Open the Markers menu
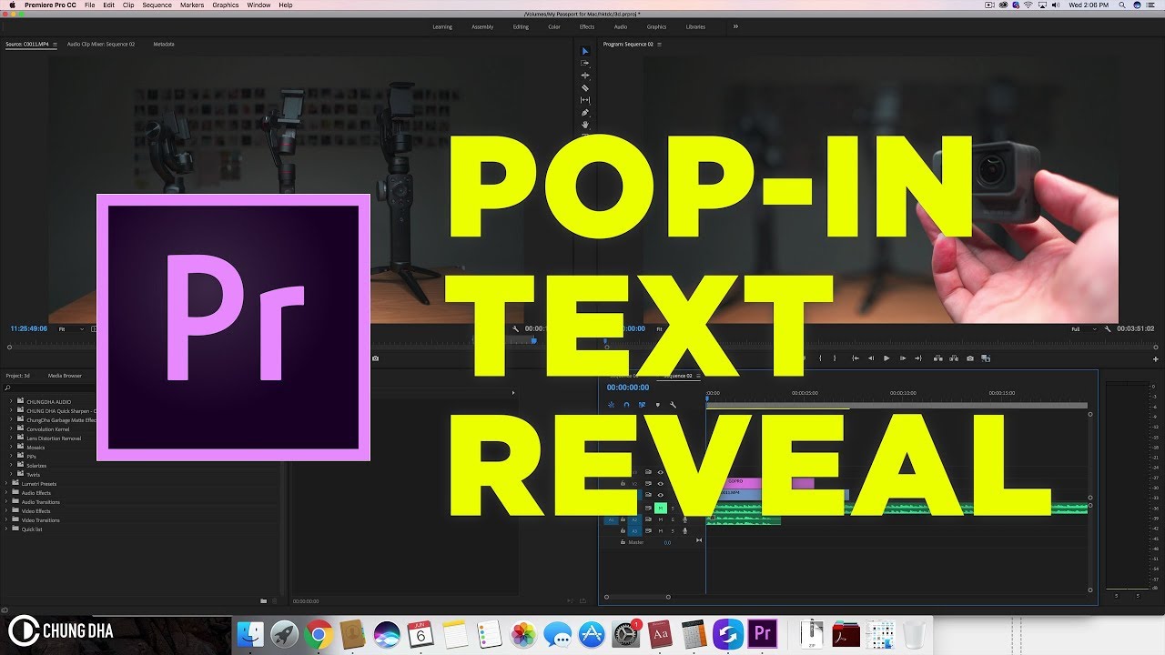1165x655 pixels. click(x=192, y=5)
